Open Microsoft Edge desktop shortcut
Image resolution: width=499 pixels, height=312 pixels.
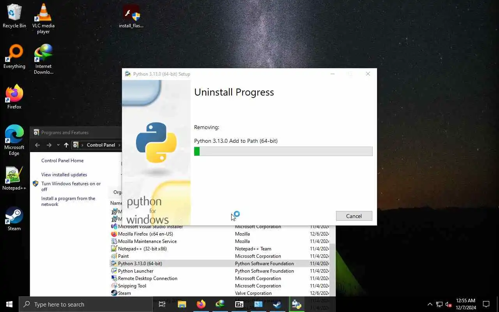(x=14, y=140)
